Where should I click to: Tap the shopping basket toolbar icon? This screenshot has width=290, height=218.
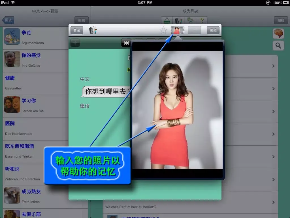167,20
